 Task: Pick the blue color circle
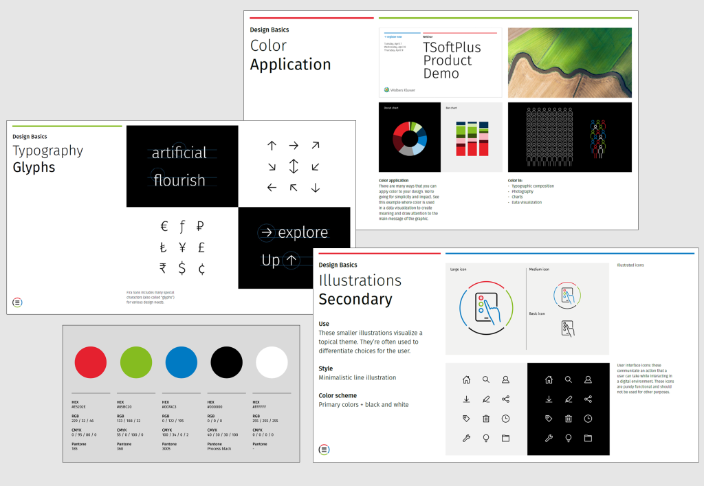181,362
